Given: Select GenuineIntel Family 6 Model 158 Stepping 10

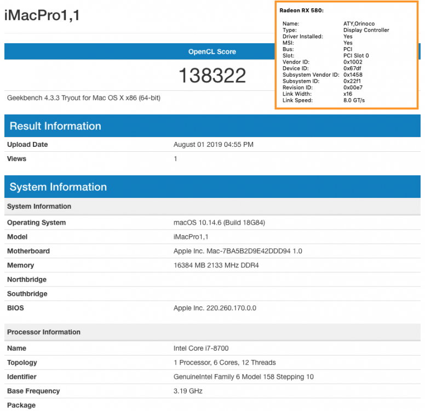Looking at the screenshot, I should 243,377.
